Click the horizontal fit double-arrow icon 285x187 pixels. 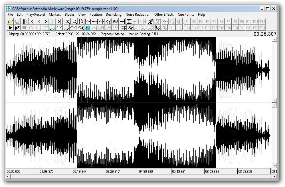(122, 21)
